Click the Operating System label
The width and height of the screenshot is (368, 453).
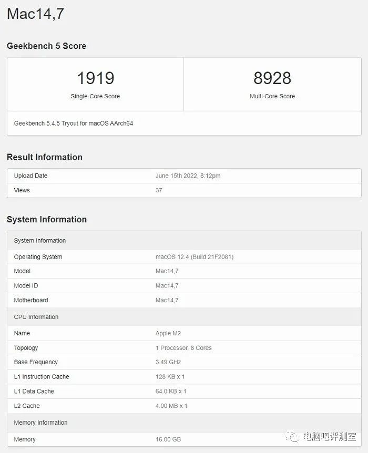pyautogui.click(x=38, y=257)
